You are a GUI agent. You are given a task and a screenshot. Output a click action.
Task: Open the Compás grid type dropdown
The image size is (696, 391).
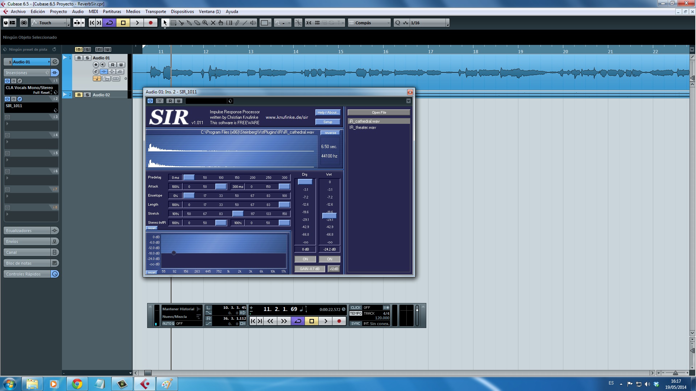coord(369,23)
